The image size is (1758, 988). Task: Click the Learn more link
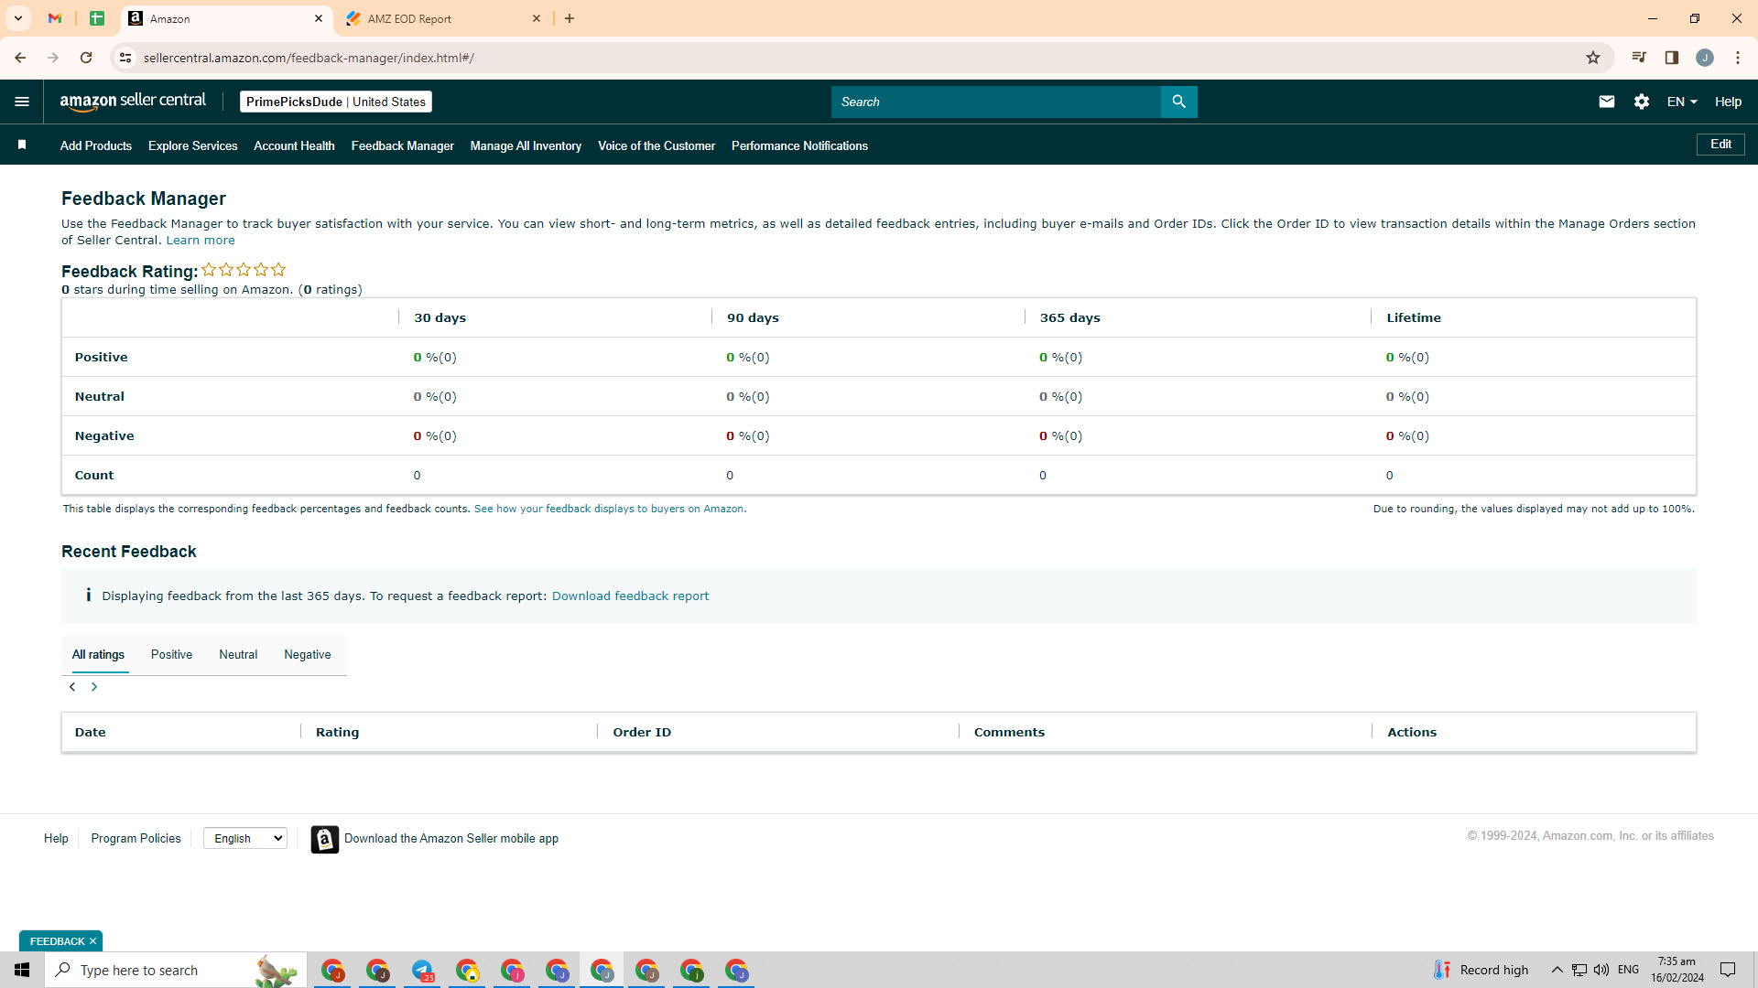coord(201,241)
